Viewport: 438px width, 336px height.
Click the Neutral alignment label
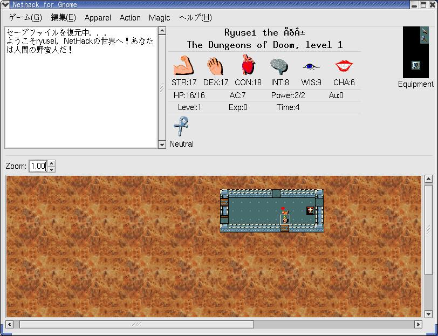(x=181, y=144)
